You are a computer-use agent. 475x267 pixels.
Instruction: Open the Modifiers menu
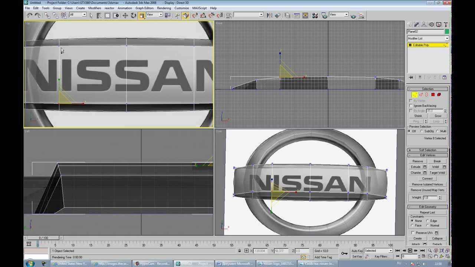(x=95, y=8)
